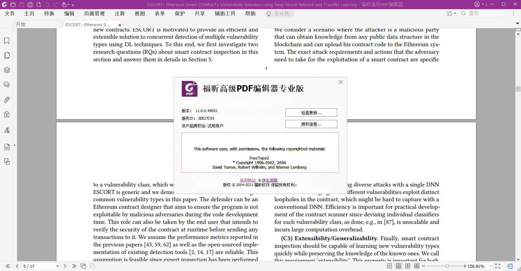Open the user account icon
Viewport: 521px width, 271px height.
477,4
